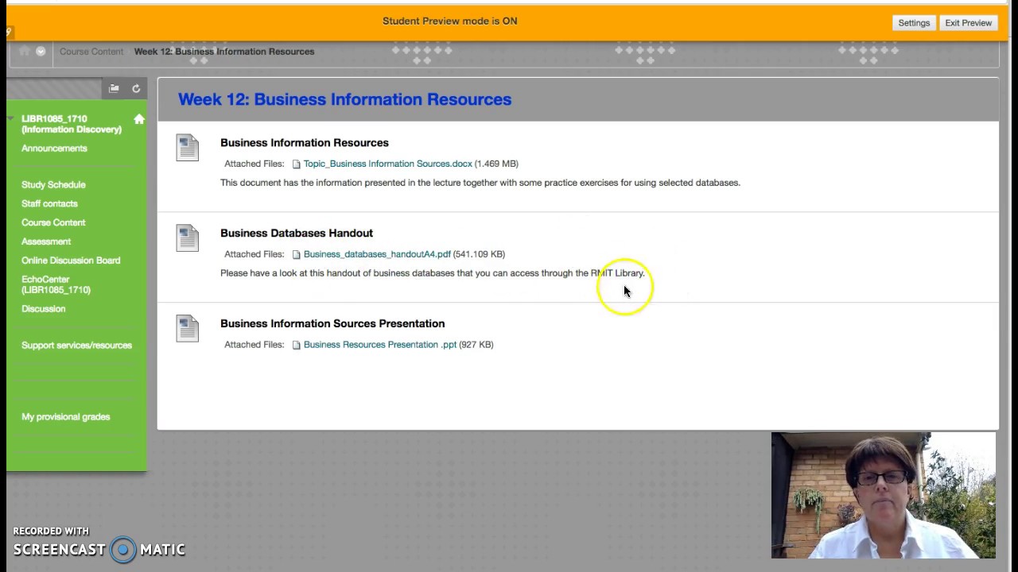Refresh the course menu

[136, 88]
